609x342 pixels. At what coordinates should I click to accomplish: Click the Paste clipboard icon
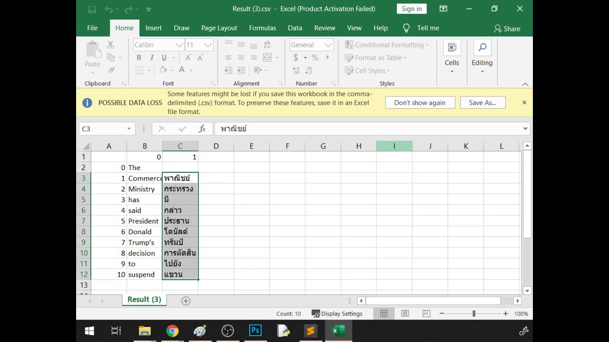[x=92, y=49]
